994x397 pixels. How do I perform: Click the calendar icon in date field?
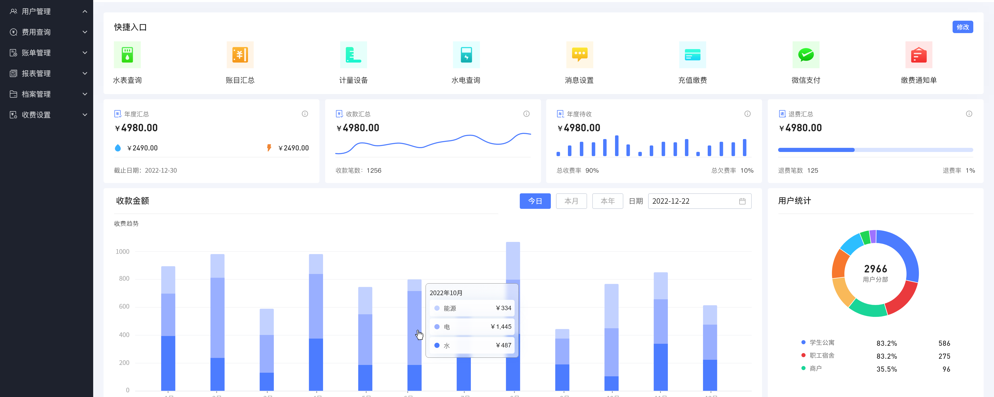point(742,201)
